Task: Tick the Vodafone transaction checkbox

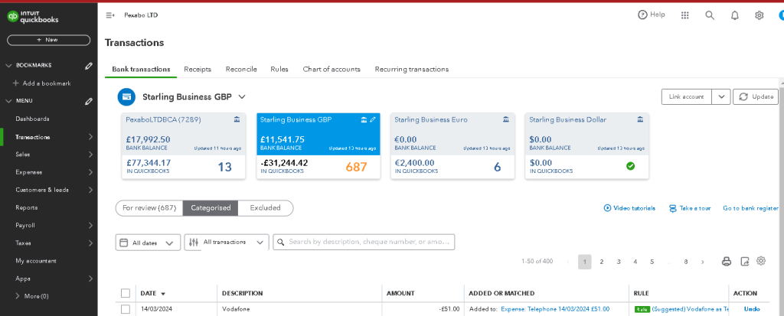Action: (x=126, y=309)
